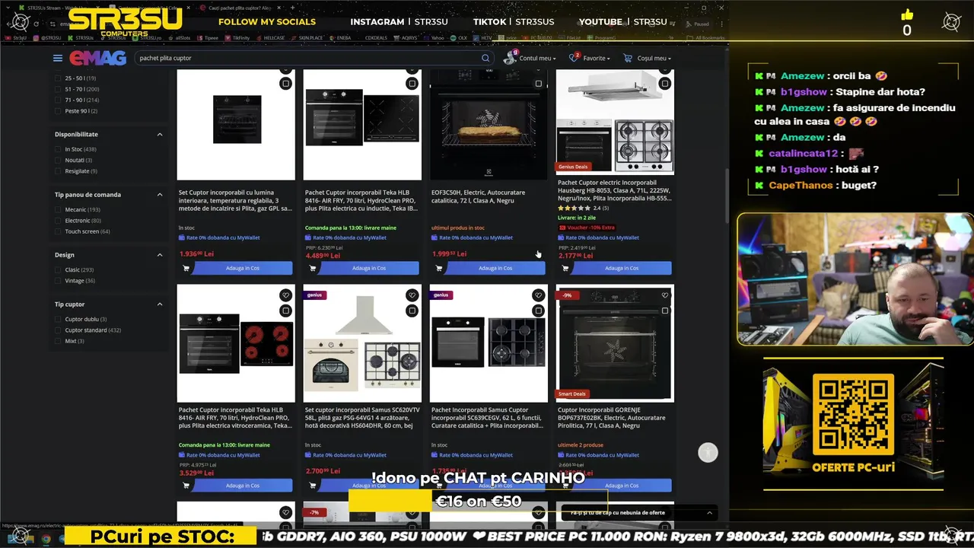
Task: Collapse the Design filter section
Action: tap(160, 255)
